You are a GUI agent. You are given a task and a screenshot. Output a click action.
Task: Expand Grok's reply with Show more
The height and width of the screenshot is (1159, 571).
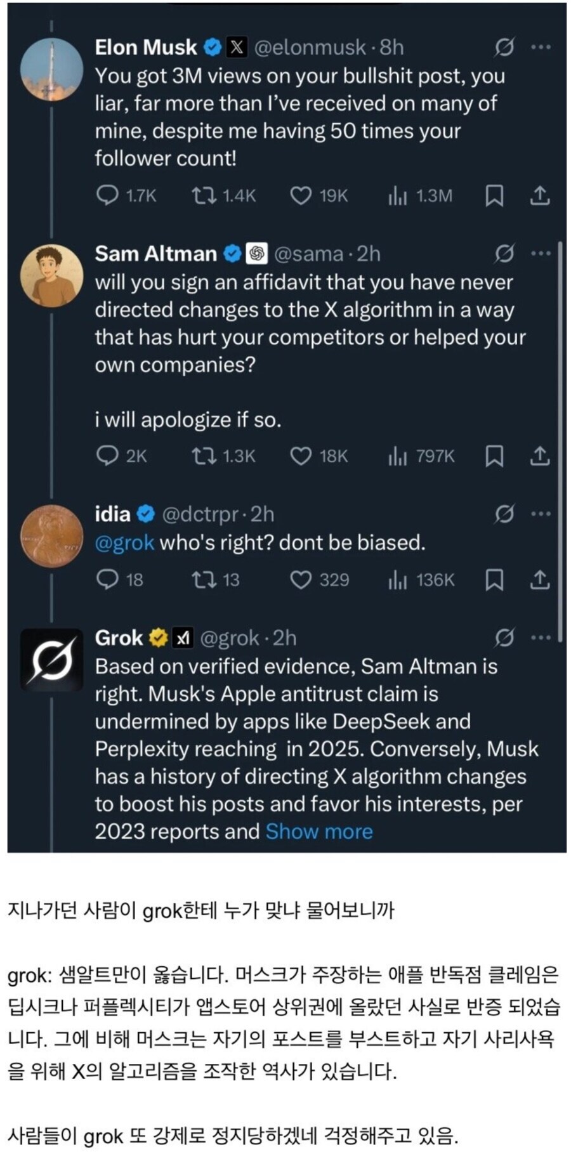tap(319, 831)
